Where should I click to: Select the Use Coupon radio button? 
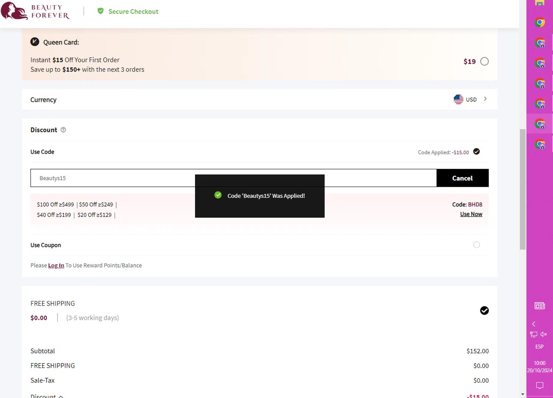(x=476, y=245)
